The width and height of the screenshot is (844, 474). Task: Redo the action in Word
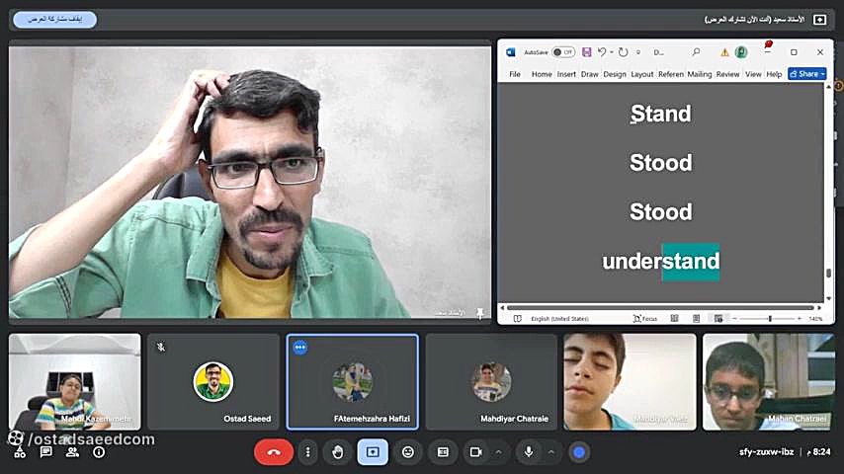point(623,52)
